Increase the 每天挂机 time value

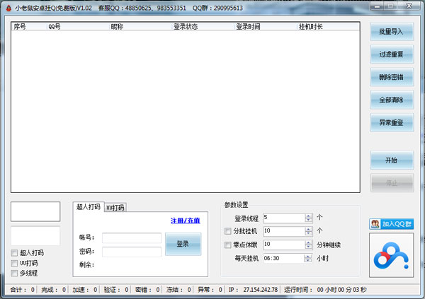308,256
